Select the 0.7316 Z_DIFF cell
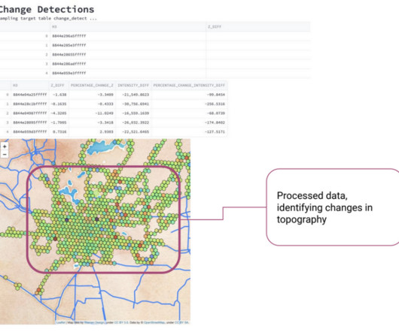Viewport: 399px width, 332px height. 59,131
